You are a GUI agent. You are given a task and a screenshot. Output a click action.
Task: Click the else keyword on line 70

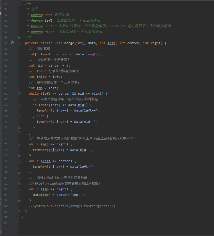[x=41, y=116]
